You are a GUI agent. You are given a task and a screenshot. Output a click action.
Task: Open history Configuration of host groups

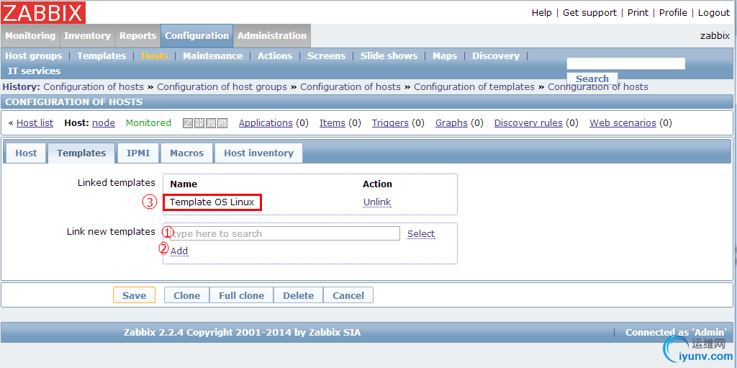click(x=222, y=86)
